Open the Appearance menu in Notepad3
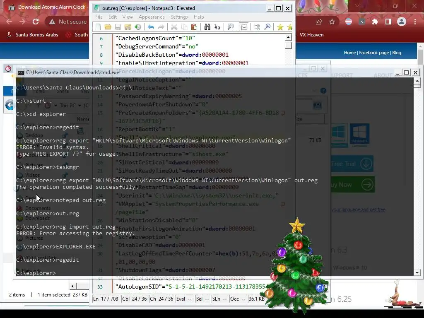The image size is (424, 318). pyautogui.click(x=152, y=17)
